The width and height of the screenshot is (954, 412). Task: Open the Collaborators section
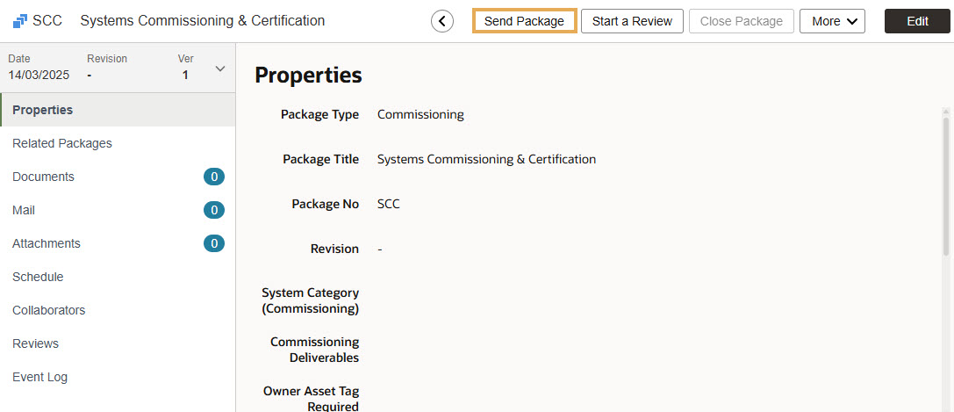(48, 310)
